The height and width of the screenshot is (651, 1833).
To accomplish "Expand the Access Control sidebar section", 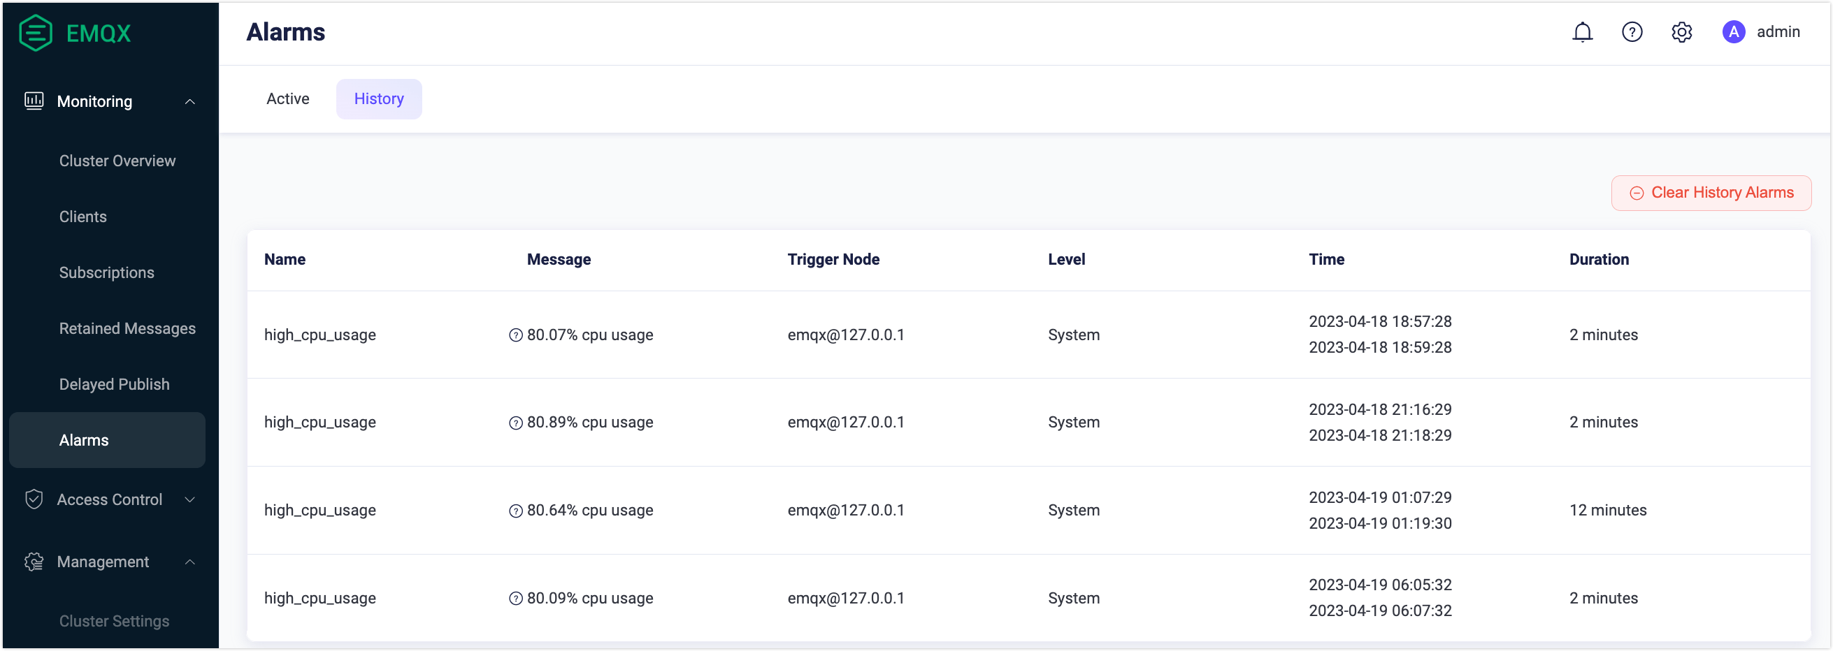I will click(x=190, y=499).
